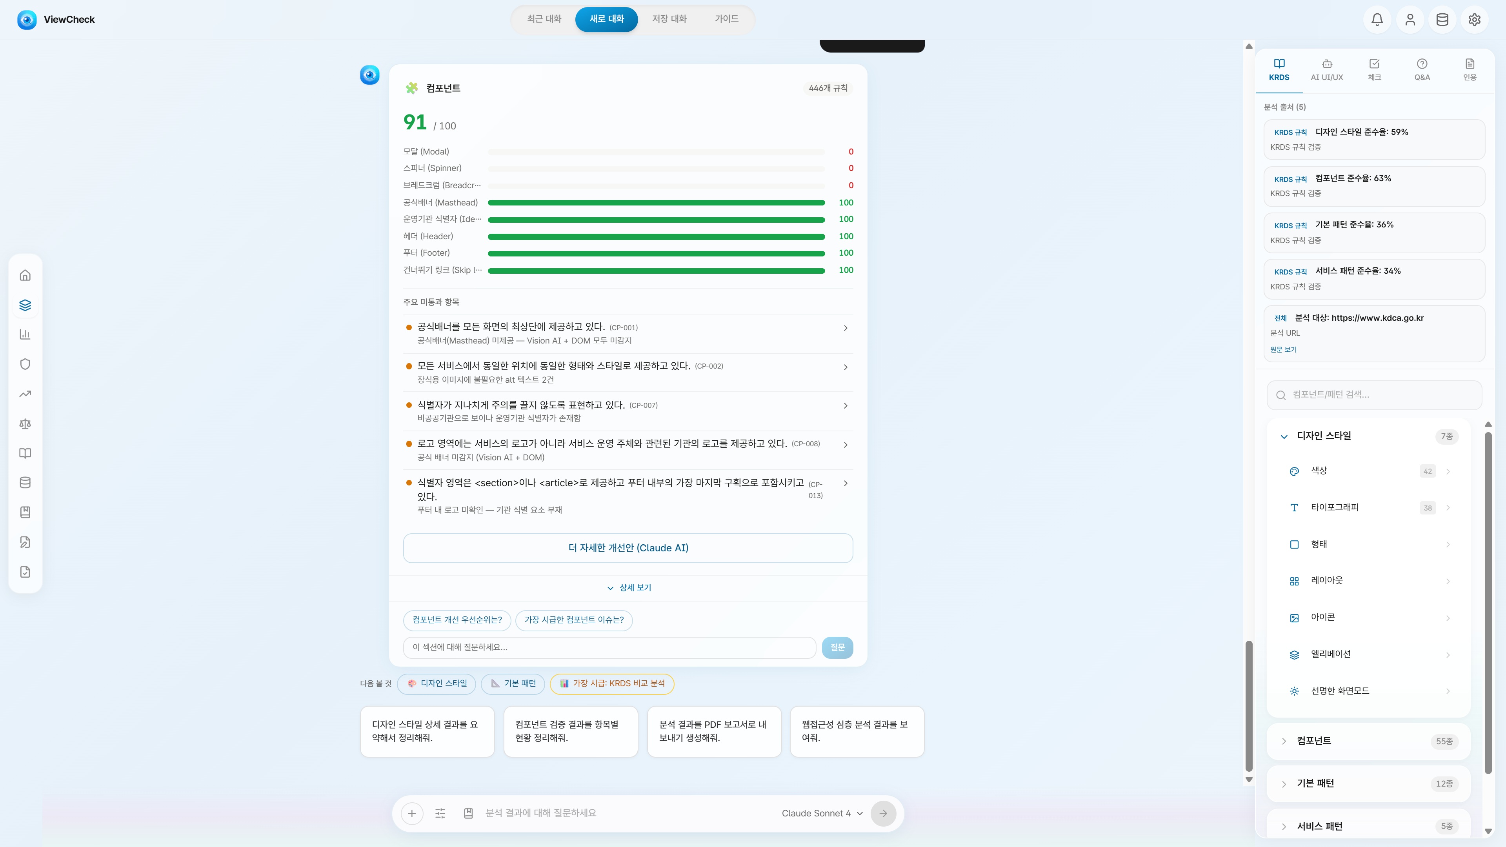Open the bar chart icon in sidebar
Viewport: 1506px width, 847px height.
25,334
